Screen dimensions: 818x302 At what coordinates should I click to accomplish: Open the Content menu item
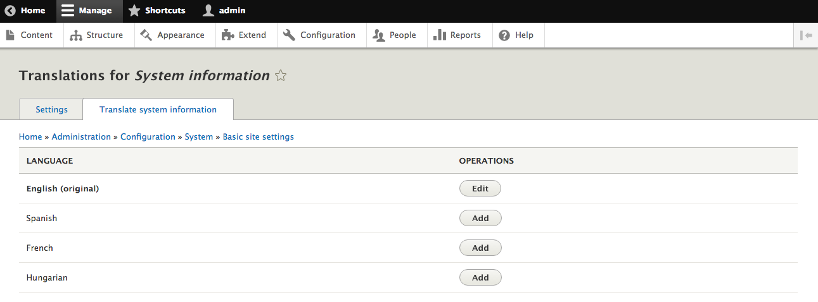tap(30, 35)
